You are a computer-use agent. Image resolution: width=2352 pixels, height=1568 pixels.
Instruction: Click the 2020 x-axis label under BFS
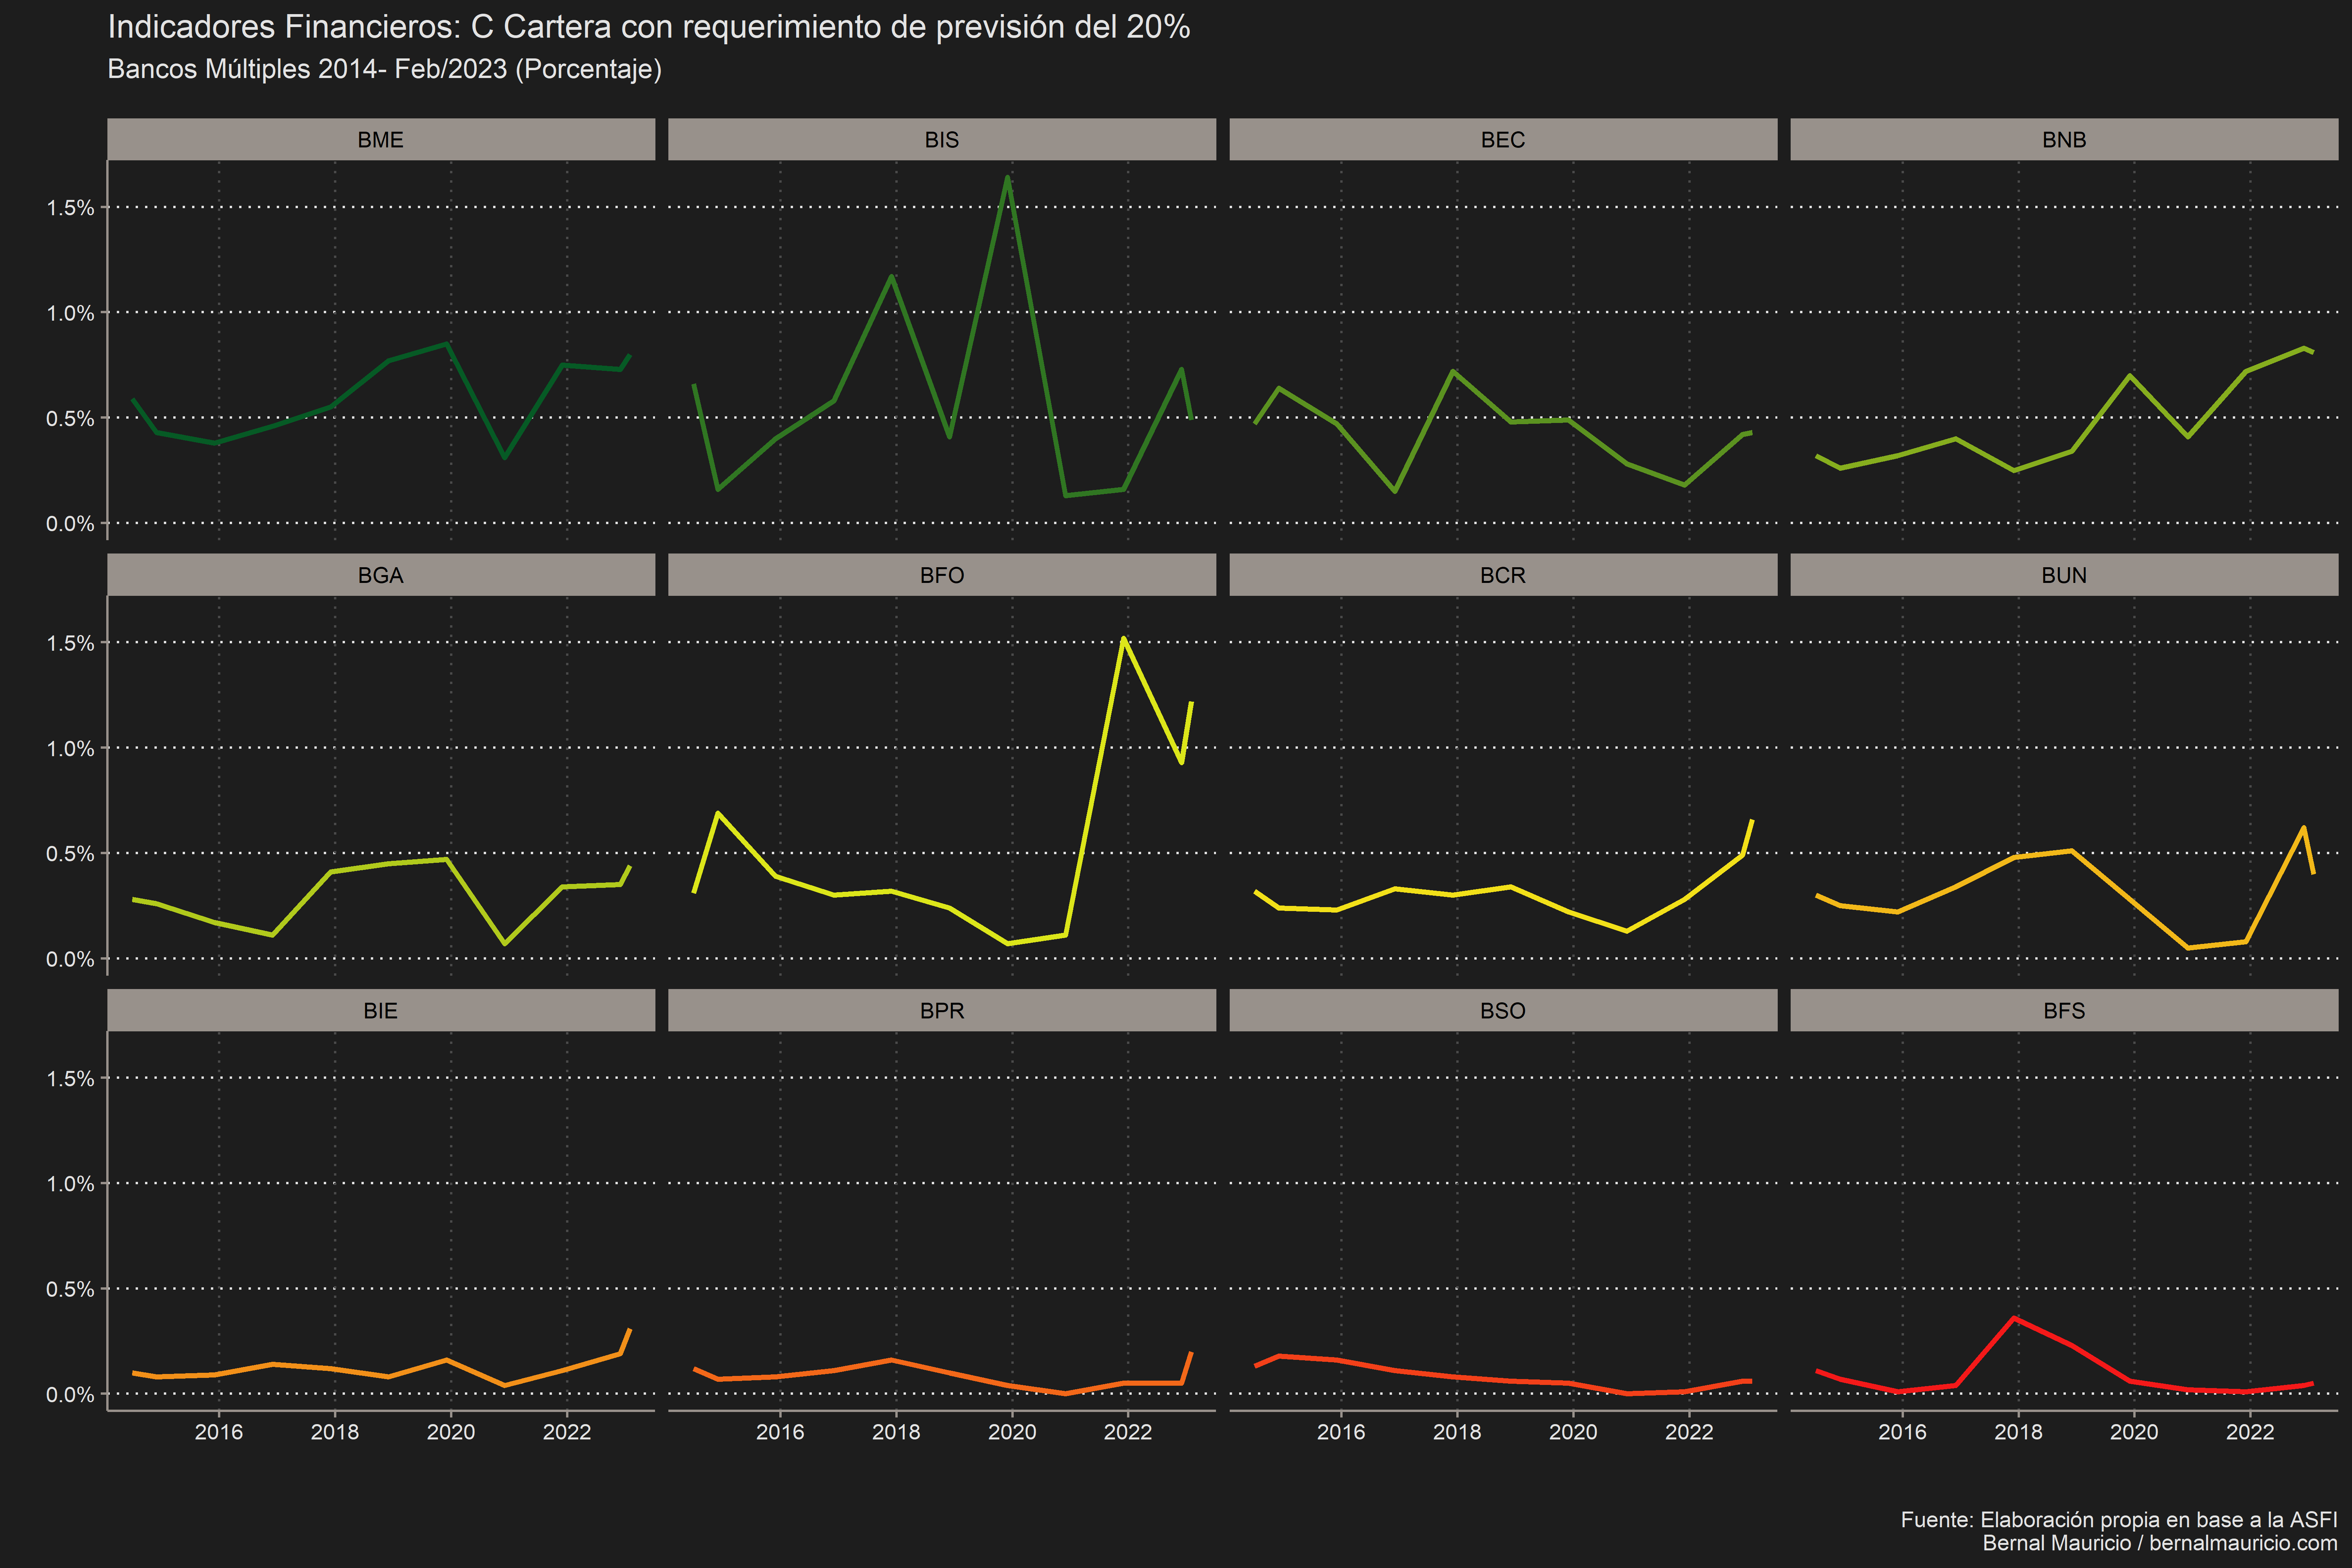coord(2134,1432)
